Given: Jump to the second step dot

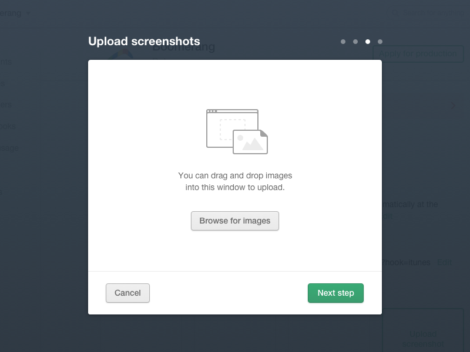Looking at the screenshot, I should [x=355, y=42].
